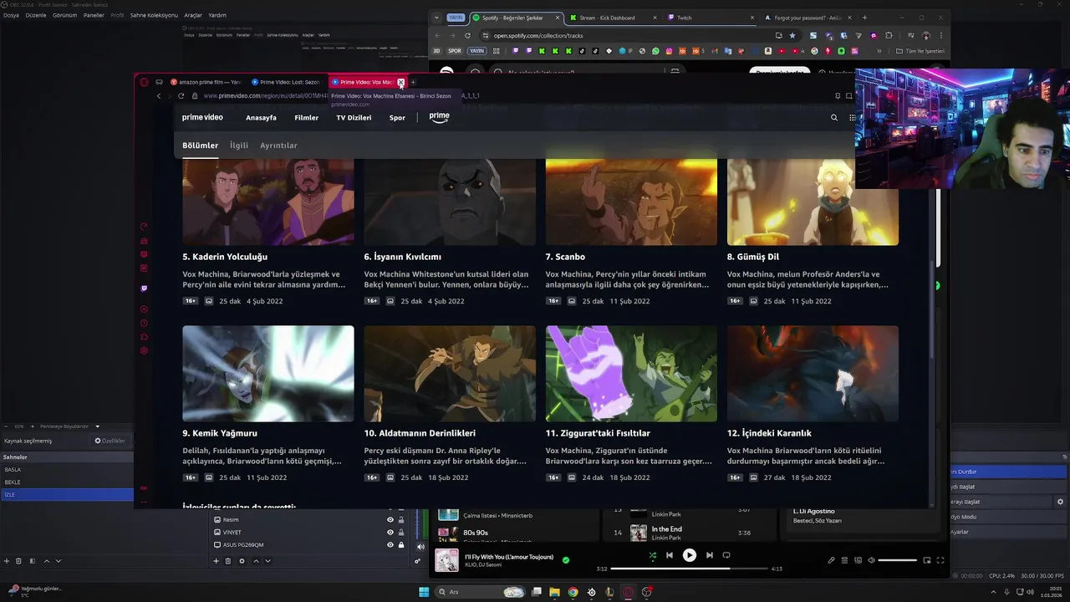Open Prime Video search magnifier
The image size is (1070, 602).
tap(833, 118)
